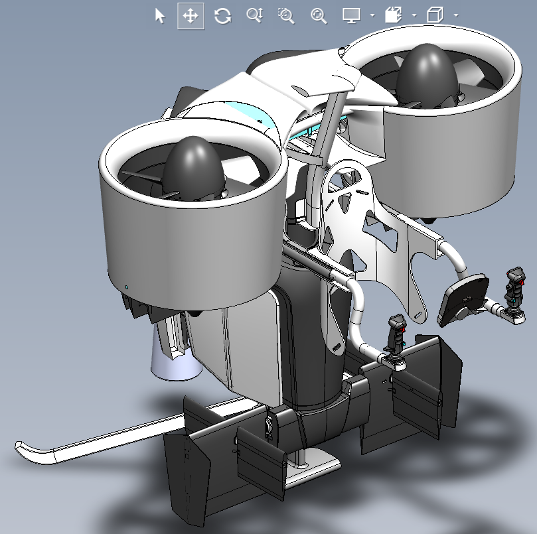Click the Zoom to Fit magnifier
The width and height of the screenshot is (537, 534).
(x=319, y=16)
